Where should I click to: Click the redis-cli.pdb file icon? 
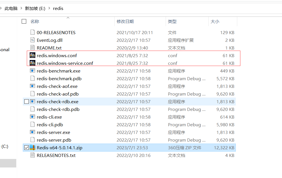pyautogui.click(x=33, y=124)
